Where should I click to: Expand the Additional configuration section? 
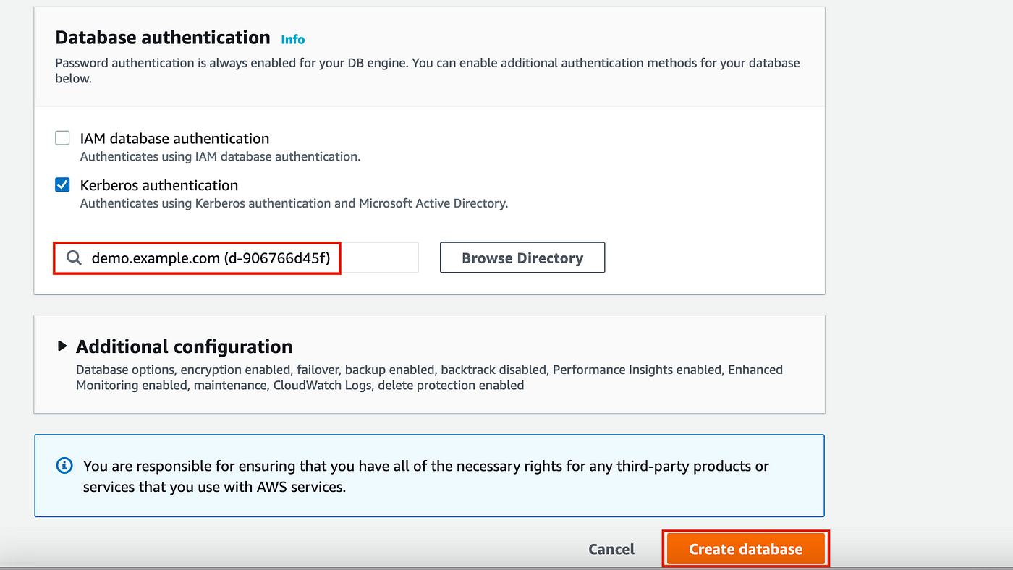tap(62, 346)
